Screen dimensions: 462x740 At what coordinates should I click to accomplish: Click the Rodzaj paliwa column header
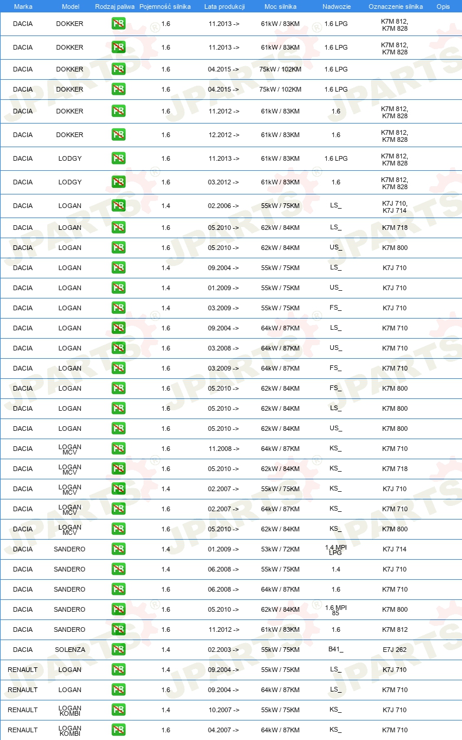coord(115,6)
